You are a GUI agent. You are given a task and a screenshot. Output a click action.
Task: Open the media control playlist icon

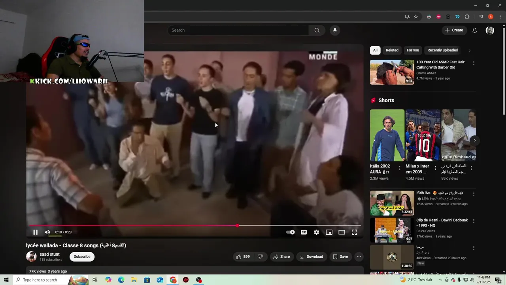click(x=481, y=17)
